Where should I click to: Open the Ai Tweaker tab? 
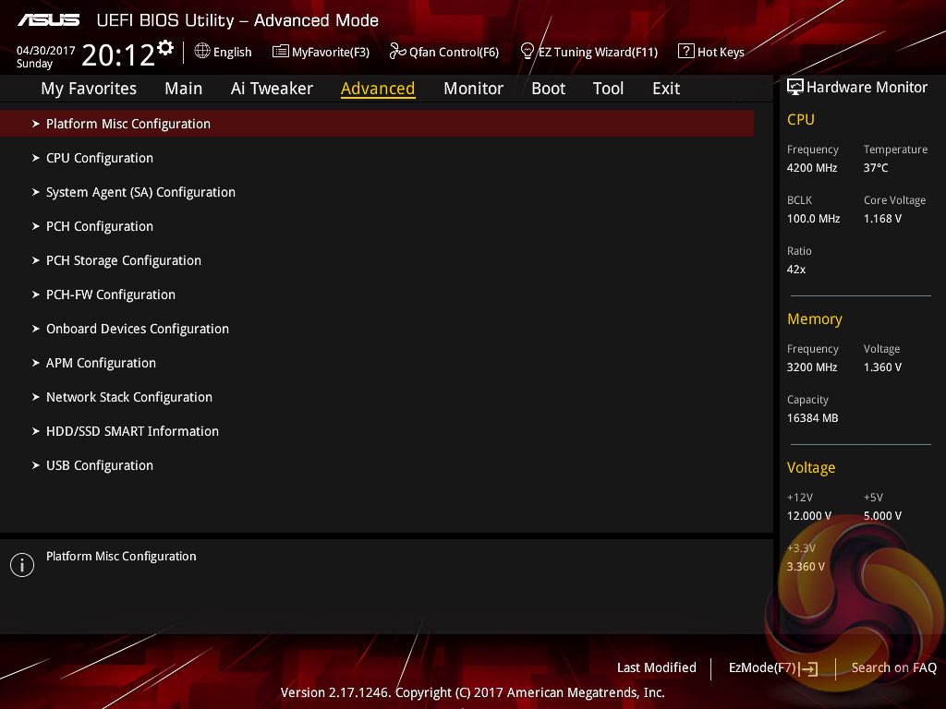[272, 89]
